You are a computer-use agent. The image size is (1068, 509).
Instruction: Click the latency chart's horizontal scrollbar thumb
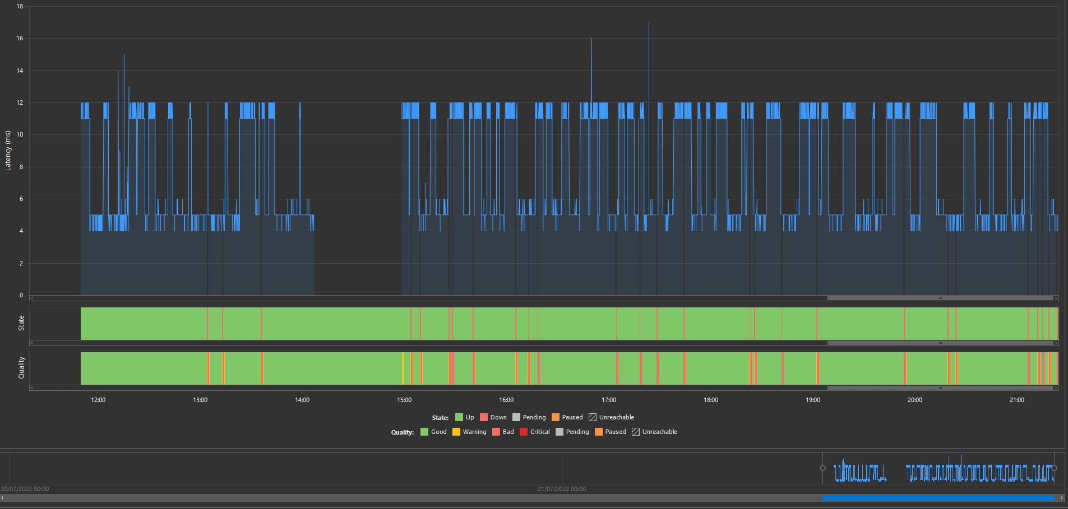(x=940, y=298)
